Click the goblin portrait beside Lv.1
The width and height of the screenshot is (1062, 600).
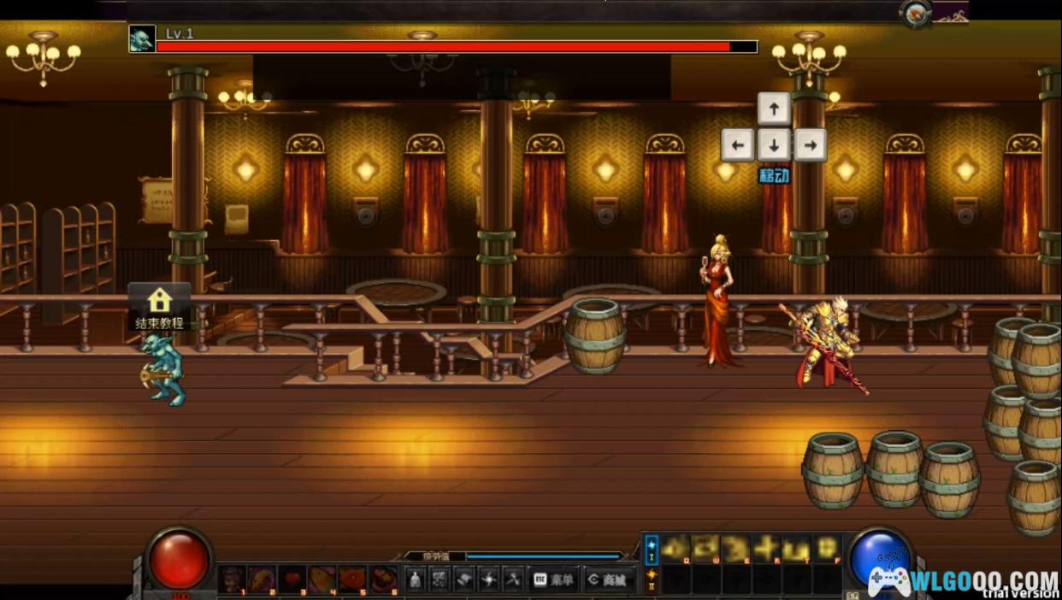pos(142,39)
